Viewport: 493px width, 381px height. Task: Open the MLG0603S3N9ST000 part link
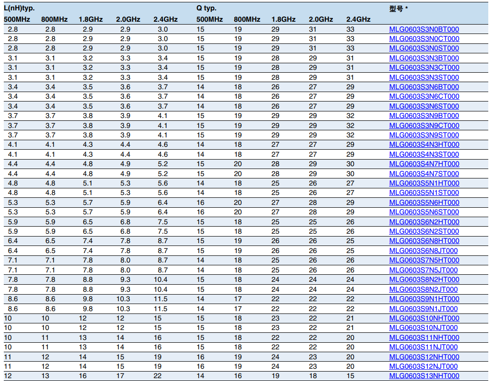(424, 135)
